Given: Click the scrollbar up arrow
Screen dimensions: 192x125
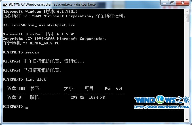Looking at the screenshot, I should [x=187, y=12].
